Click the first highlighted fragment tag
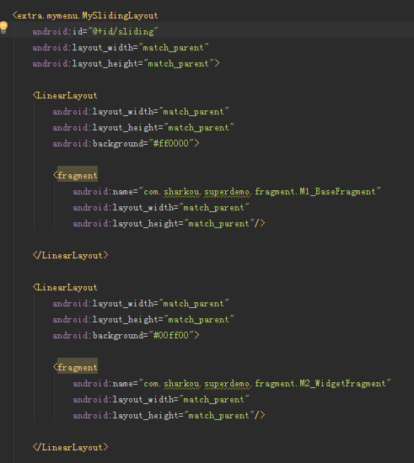Image resolution: width=414 pixels, height=463 pixels. [78, 175]
